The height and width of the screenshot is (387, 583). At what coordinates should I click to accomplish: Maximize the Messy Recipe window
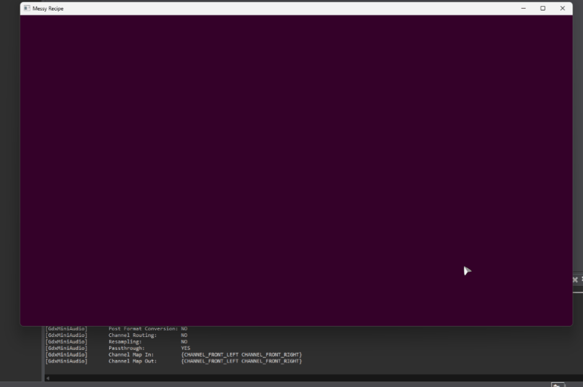pos(543,9)
